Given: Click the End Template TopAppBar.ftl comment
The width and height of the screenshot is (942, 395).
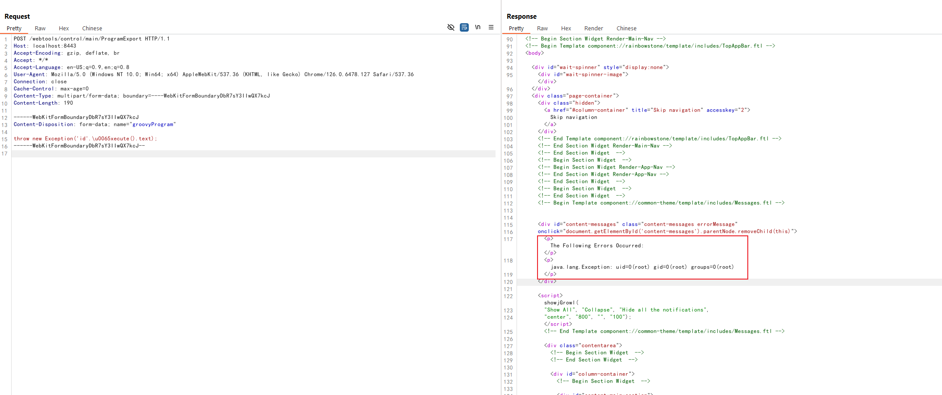Looking at the screenshot, I should tap(659, 139).
